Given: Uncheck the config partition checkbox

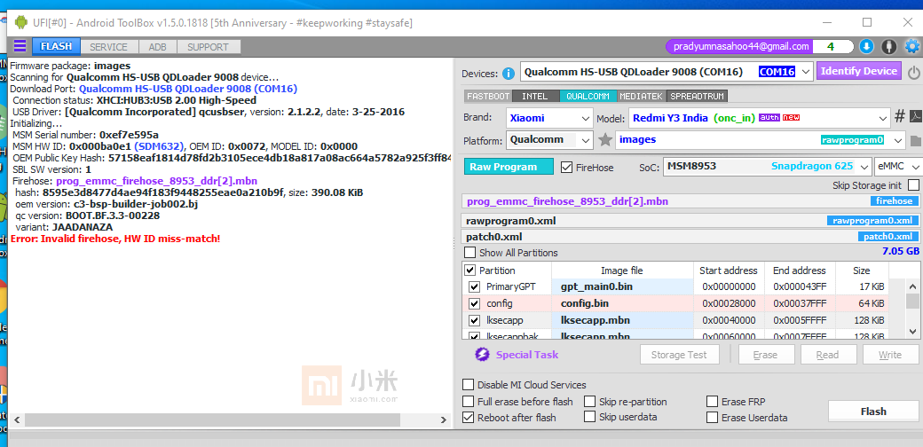Looking at the screenshot, I should point(474,304).
